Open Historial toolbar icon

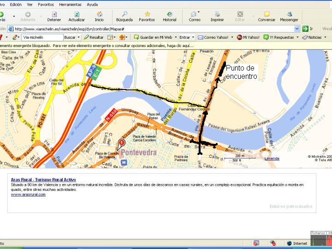click(170, 14)
